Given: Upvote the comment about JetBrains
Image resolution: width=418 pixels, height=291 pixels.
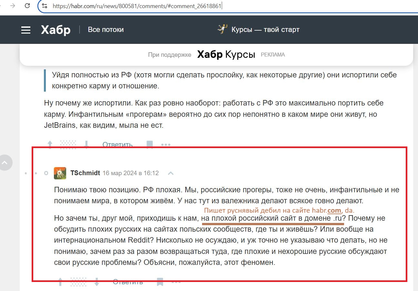Looking at the screenshot, I should click(50, 144).
